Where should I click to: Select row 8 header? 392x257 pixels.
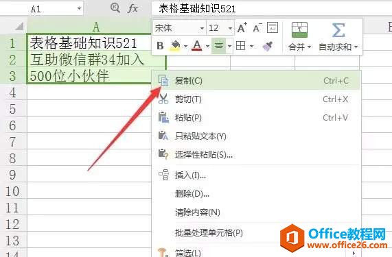(13, 158)
